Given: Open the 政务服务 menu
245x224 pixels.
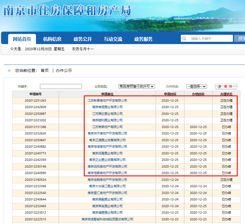Looking at the screenshot, I should [x=143, y=39].
